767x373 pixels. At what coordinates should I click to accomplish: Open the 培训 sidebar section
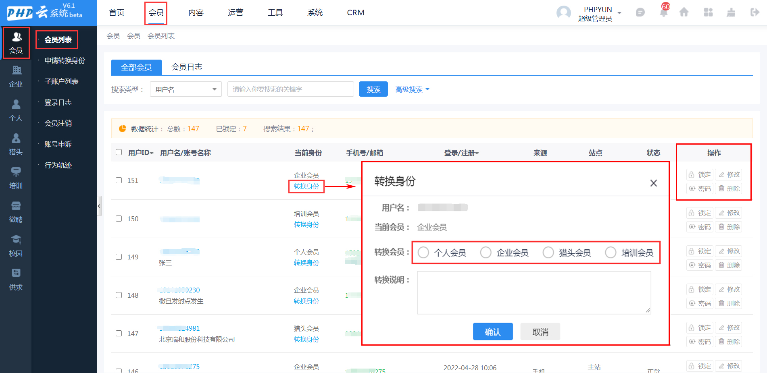point(16,178)
